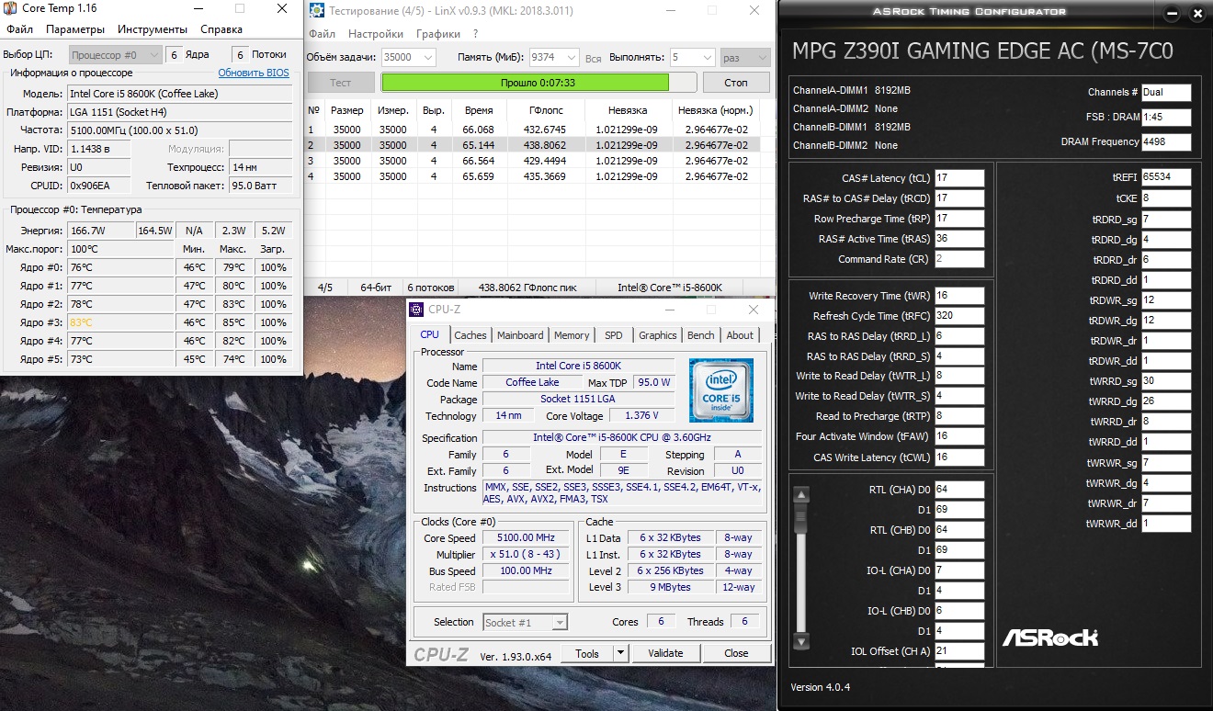Switch to the SPD tab in CPU-Z
The height and width of the screenshot is (711, 1213).
(x=613, y=335)
